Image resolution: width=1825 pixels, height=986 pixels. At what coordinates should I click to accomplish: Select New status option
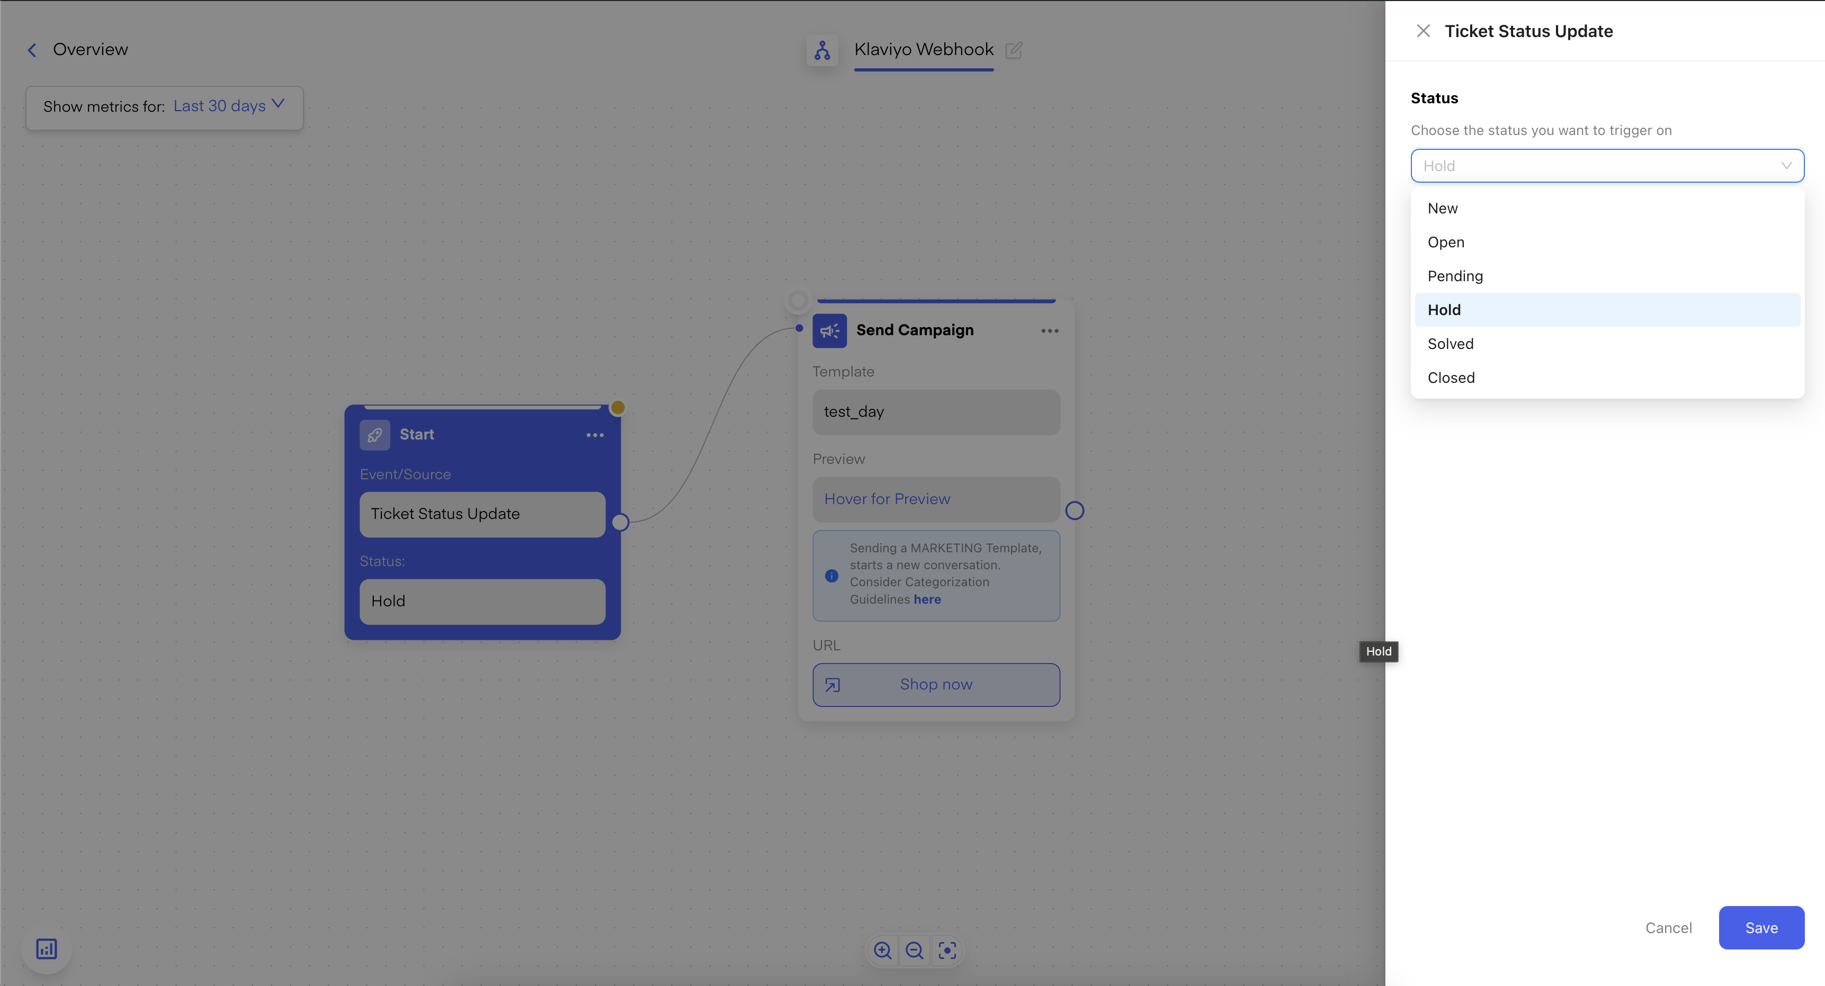pos(1443,208)
